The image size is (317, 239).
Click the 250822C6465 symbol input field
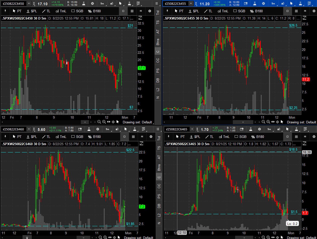point(177,129)
